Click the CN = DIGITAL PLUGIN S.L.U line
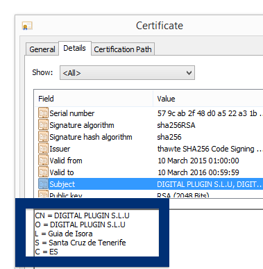Screen dimensions: 263x269 pos(82,215)
